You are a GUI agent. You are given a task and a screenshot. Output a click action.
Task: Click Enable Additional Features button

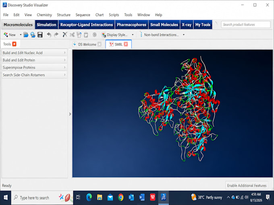click(x=247, y=185)
